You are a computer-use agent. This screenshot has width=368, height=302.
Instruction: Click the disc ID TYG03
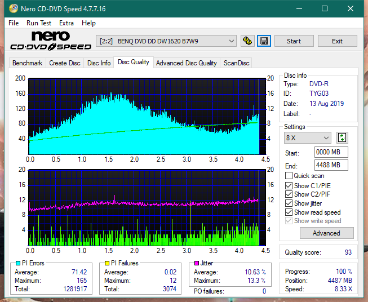[319, 94]
